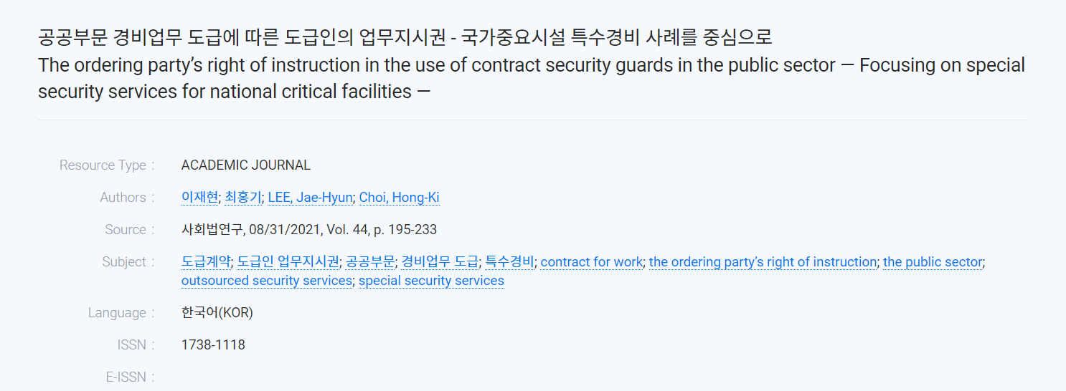Select subject 경비업무 도급
The image size is (1066, 391).
(x=440, y=262)
